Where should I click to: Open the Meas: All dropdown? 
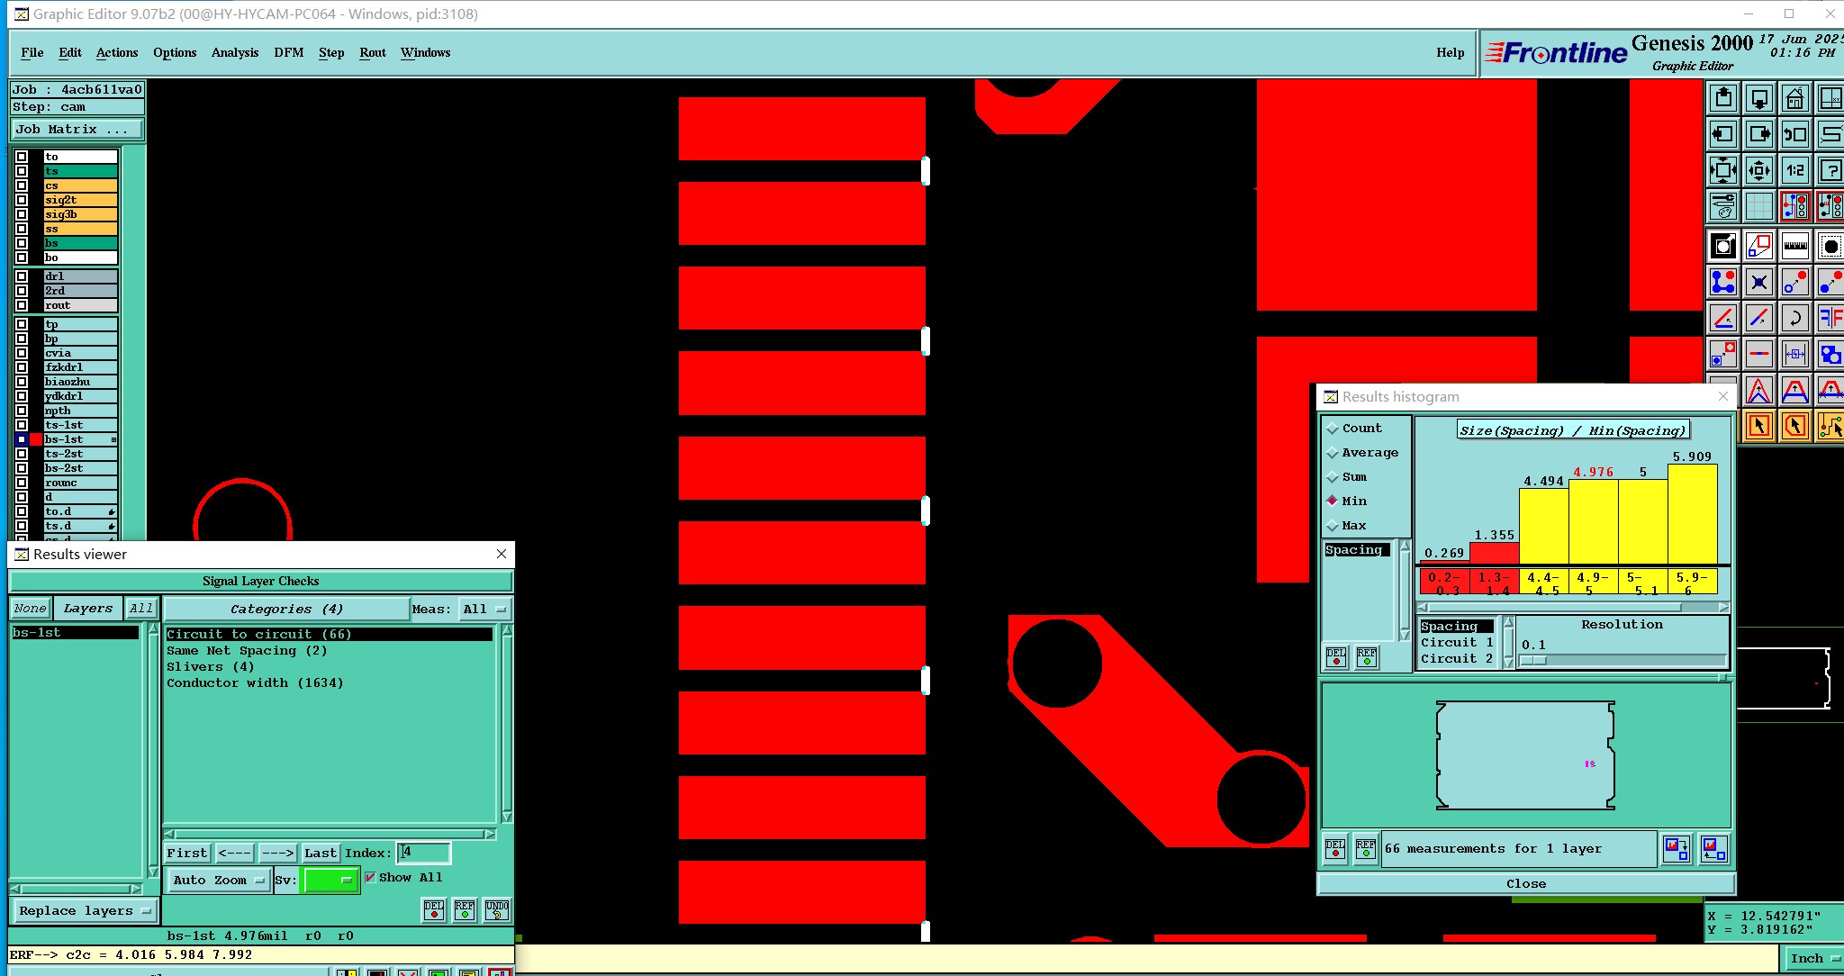484,610
